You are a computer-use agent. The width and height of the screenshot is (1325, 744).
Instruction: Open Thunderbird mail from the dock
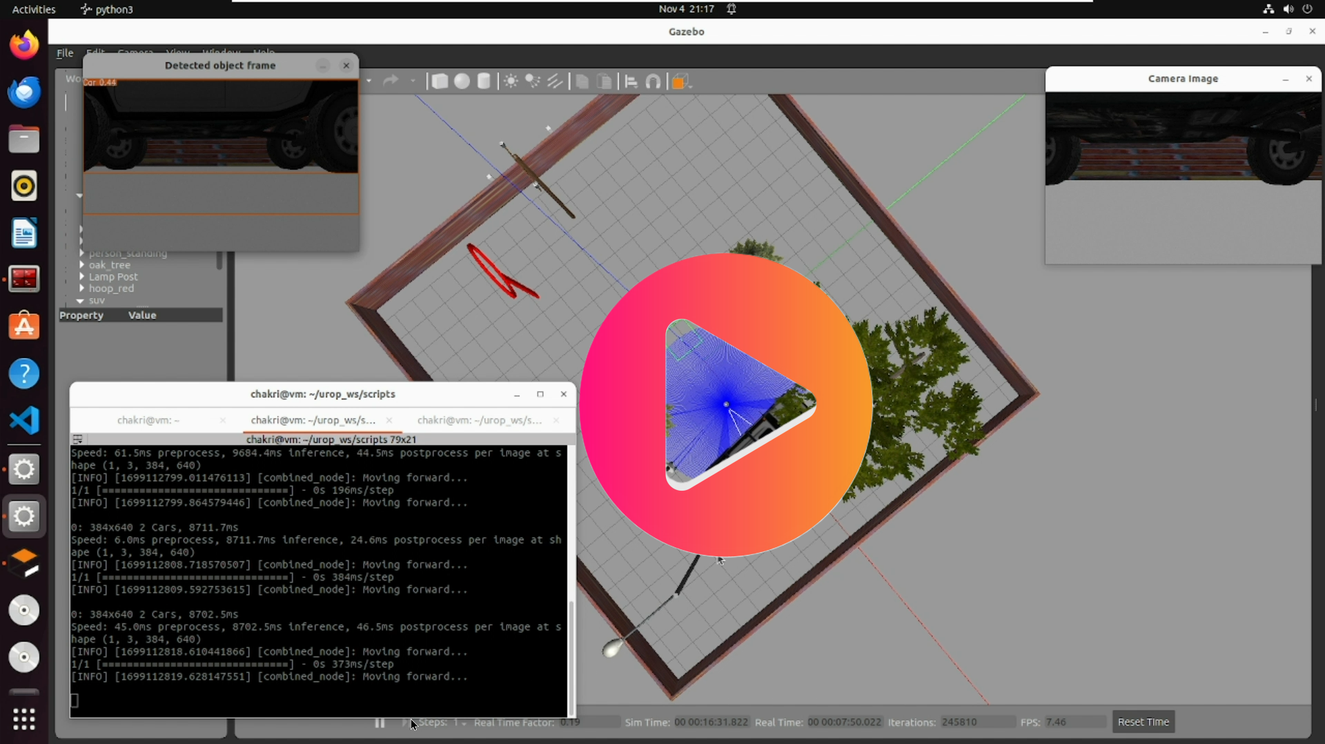pyautogui.click(x=24, y=92)
